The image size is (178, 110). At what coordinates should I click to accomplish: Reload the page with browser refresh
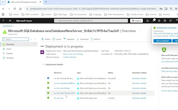point(15,9)
